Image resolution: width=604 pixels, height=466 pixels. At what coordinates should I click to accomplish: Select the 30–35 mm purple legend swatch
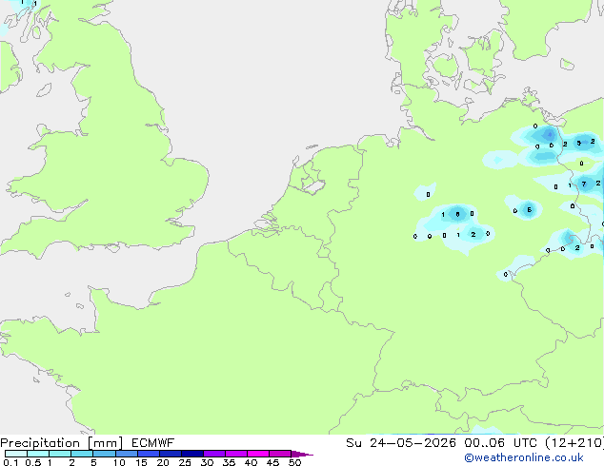[213, 454]
